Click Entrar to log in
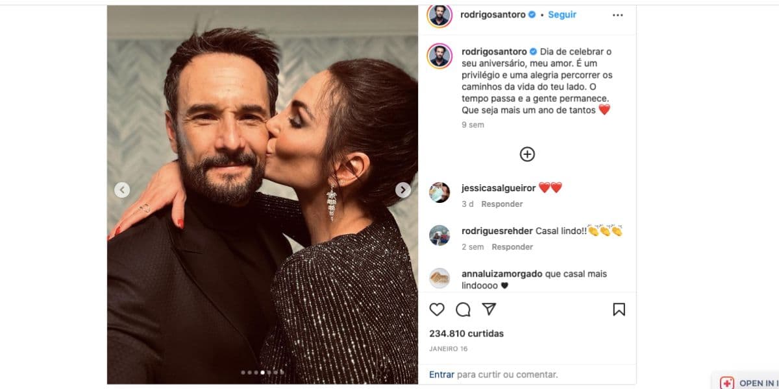Viewport: 779px width, 389px height. point(441,374)
